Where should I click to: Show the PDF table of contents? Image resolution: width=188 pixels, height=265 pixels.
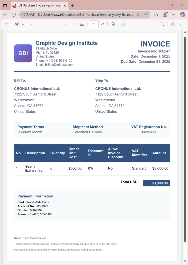point(6,24)
